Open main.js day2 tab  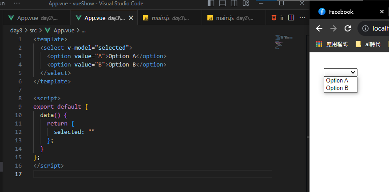[x=231, y=18]
